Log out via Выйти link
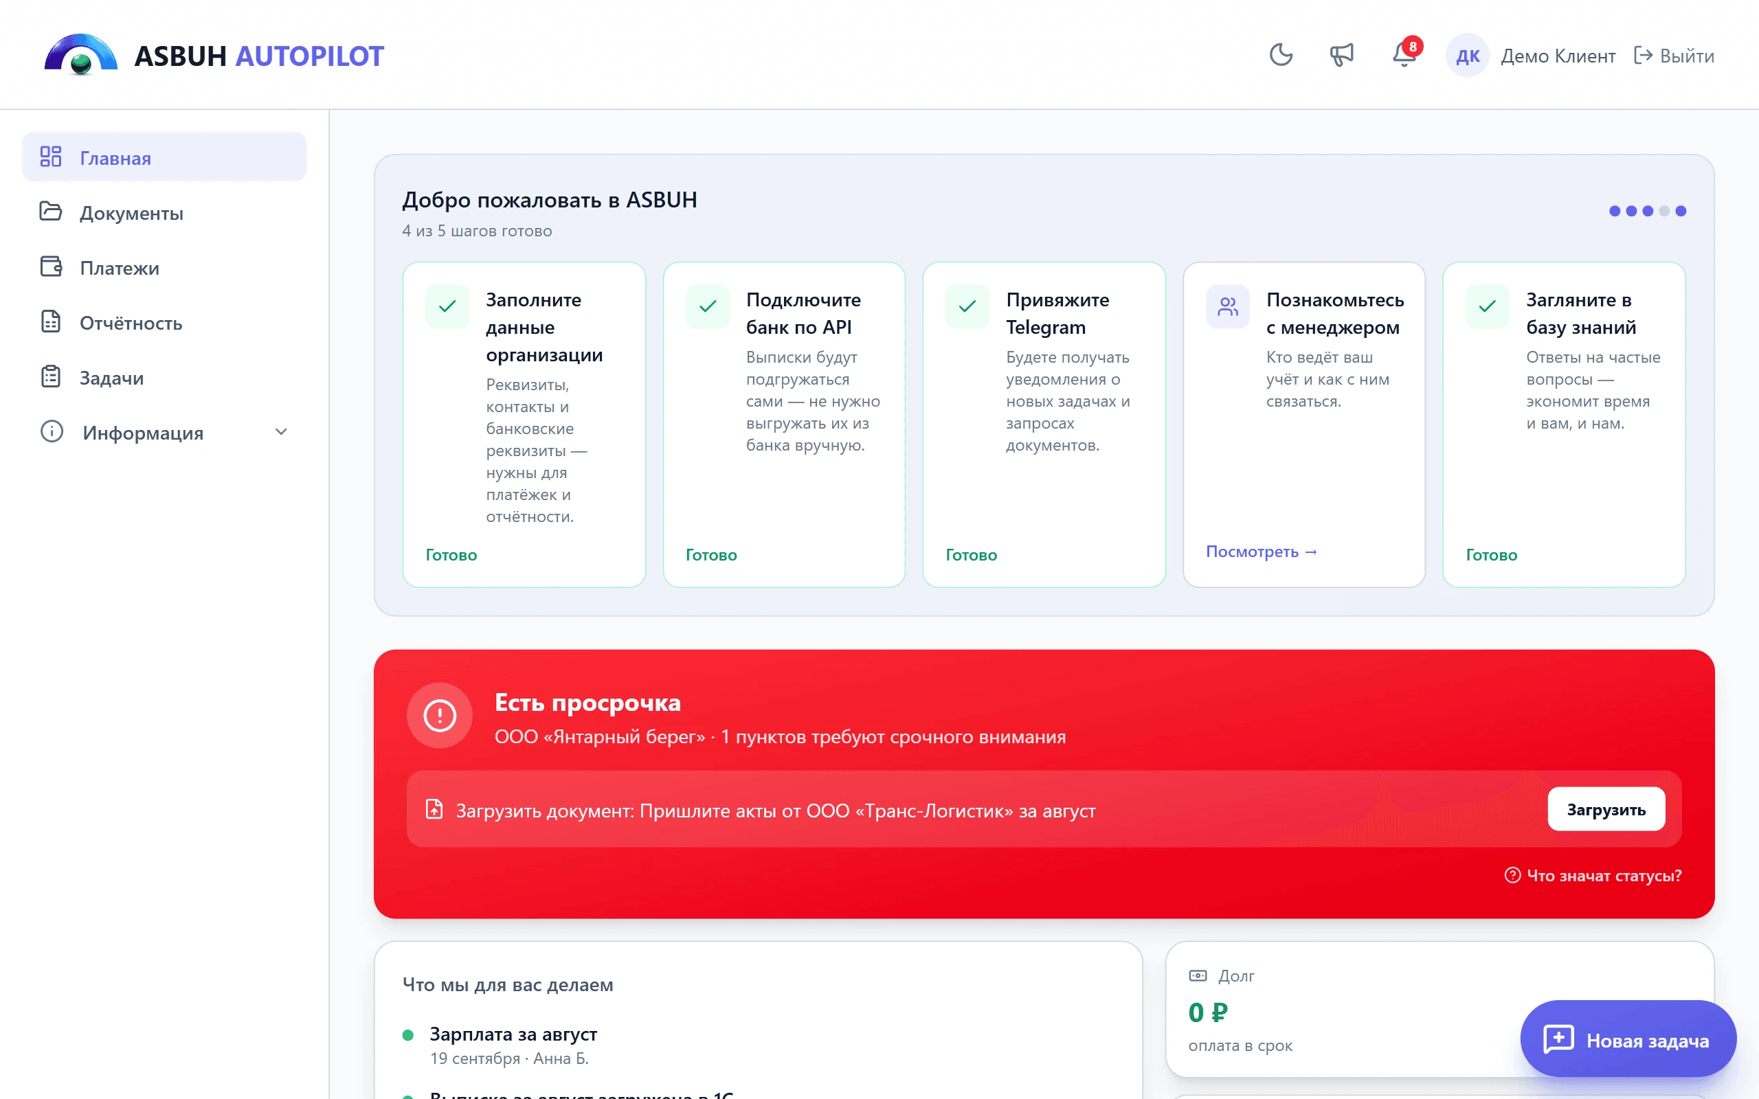This screenshot has width=1759, height=1099. [x=1674, y=56]
